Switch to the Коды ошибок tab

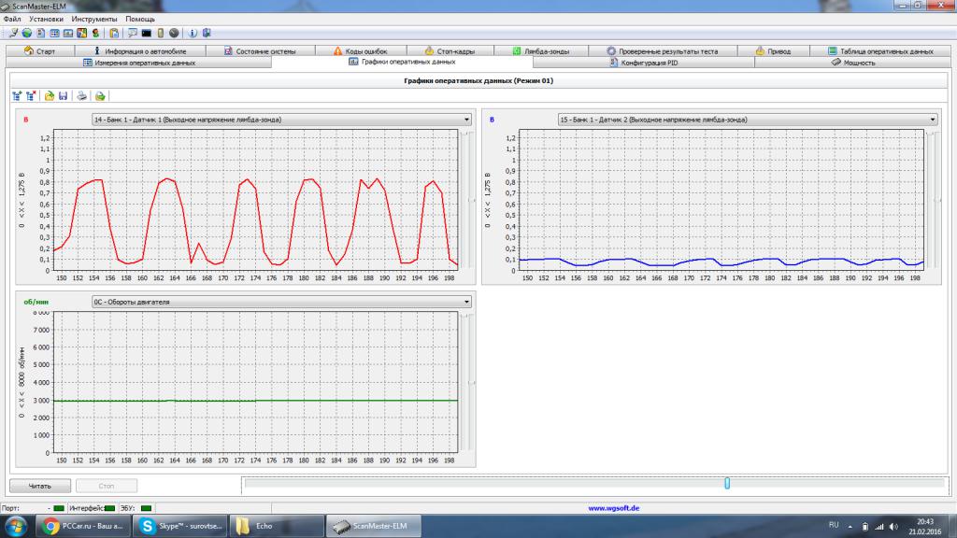point(359,51)
